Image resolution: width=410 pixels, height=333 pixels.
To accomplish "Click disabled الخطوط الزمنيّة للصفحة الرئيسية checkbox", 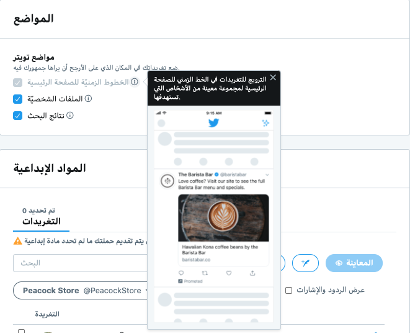I will point(17,83).
